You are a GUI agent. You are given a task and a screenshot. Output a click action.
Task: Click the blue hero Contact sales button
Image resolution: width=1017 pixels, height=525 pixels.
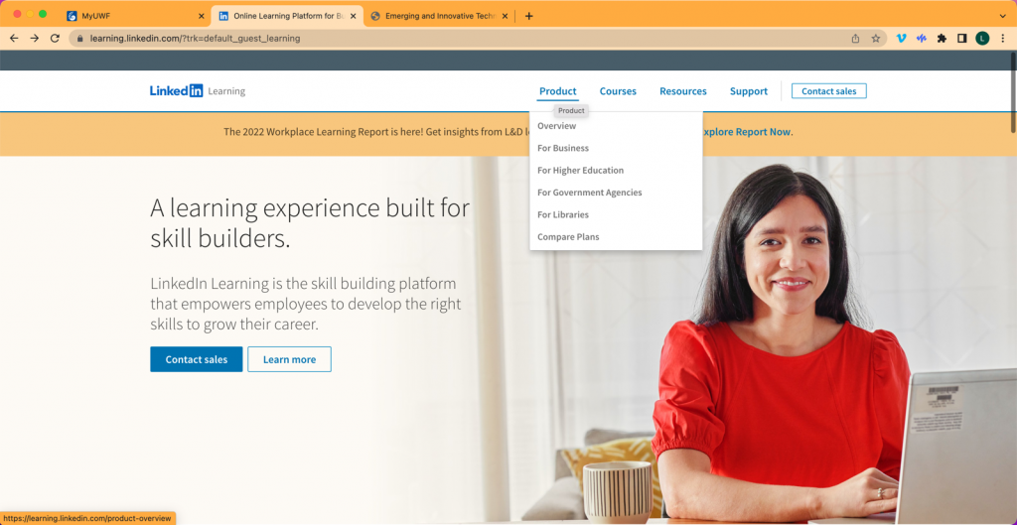(197, 359)
